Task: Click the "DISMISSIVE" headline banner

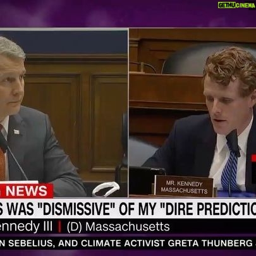Action: pos(128,209)
